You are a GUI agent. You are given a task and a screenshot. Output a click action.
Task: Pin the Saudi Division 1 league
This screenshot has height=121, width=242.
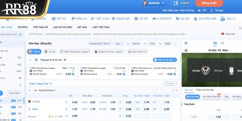tap(173, 90)
